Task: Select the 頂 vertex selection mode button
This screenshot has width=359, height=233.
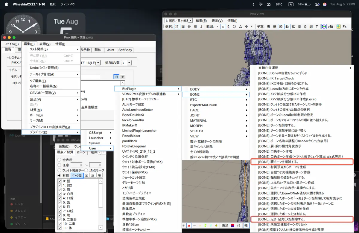Action: pos(177,27)
